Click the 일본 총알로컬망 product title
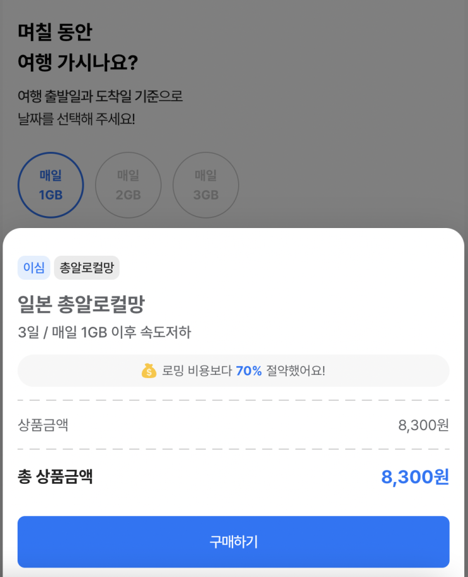468x577 pixels. click(x=81, y=304)
